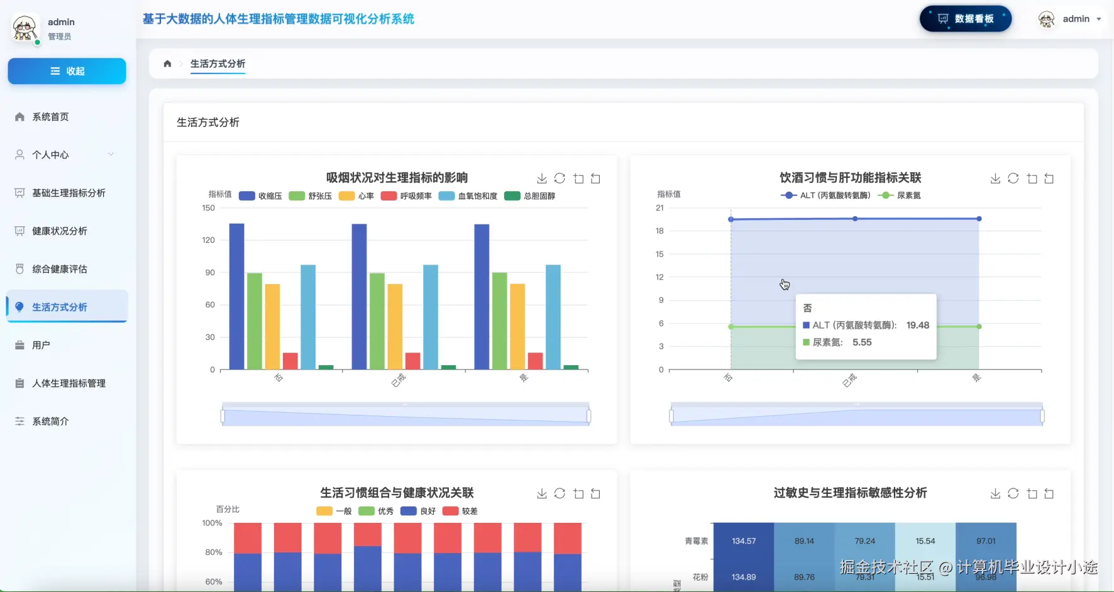
Task: Click the 生活方式分析 breadcrumb link
Action: 218,63
